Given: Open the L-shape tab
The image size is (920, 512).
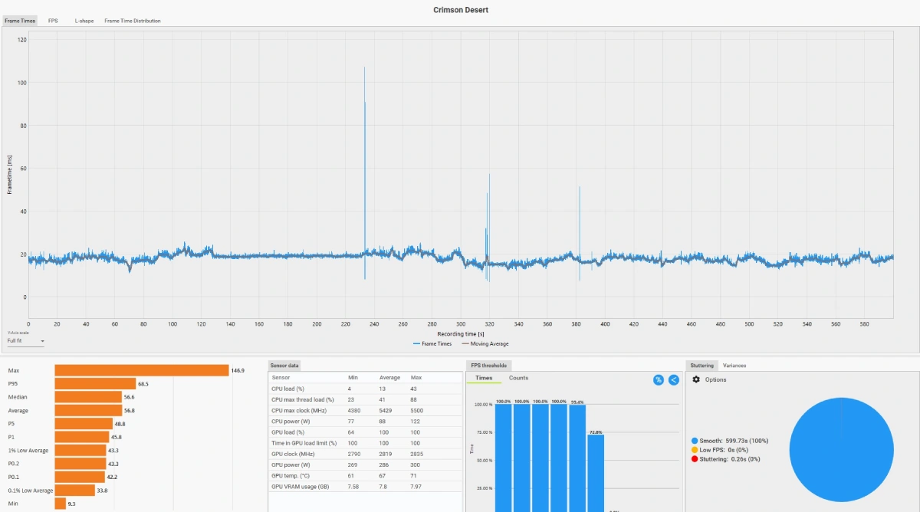Looking at the screenshot, I should click(x=84, y=21).
